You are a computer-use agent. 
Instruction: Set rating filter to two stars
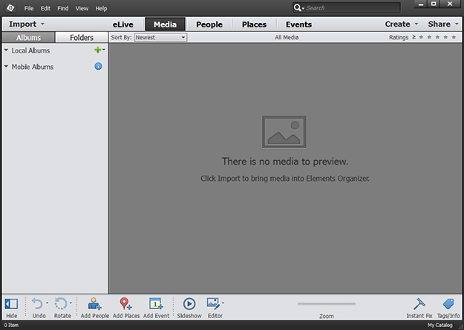point(429,37)
